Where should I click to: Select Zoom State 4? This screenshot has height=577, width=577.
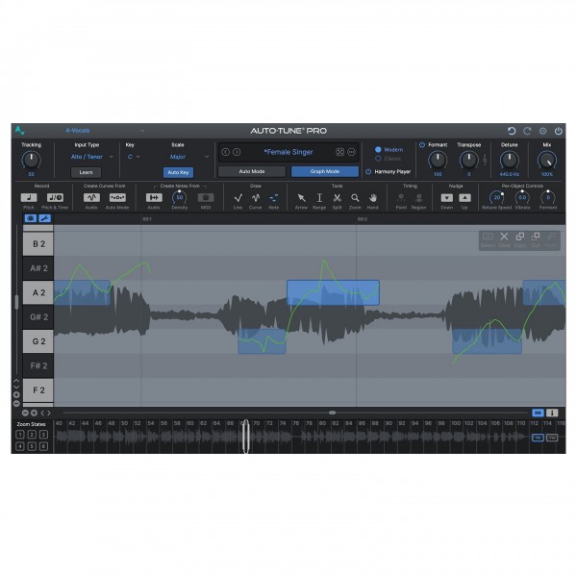(x=20, y=446)
